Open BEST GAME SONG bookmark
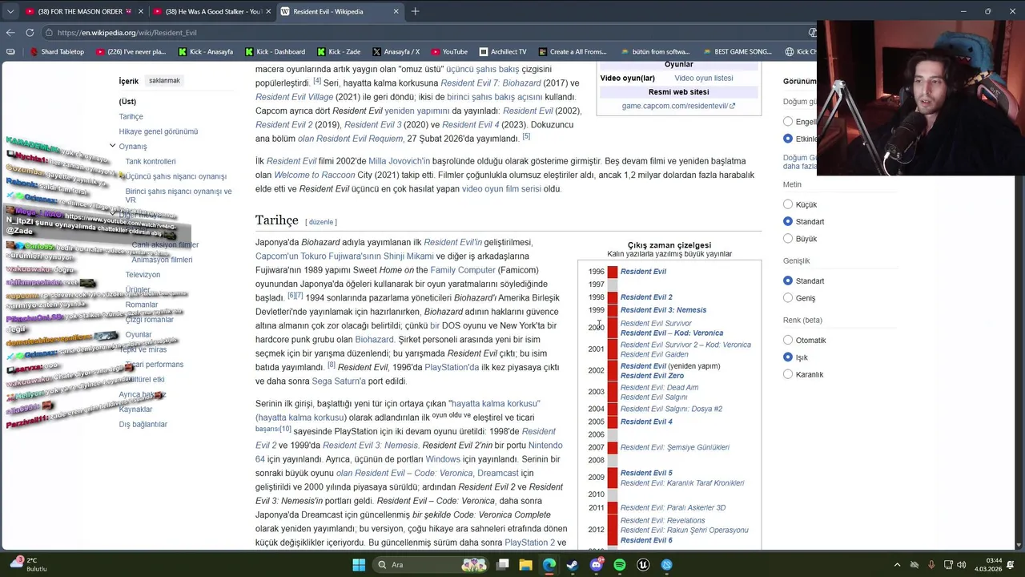1025x577 pixels. point(737,51)
